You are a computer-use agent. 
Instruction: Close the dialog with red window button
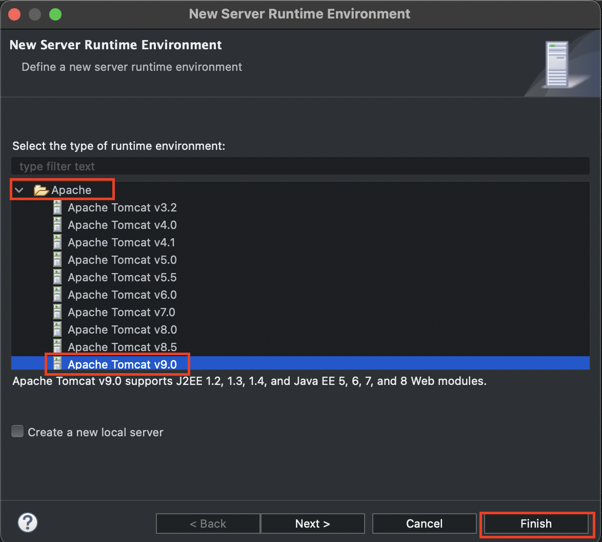point(14,14)
